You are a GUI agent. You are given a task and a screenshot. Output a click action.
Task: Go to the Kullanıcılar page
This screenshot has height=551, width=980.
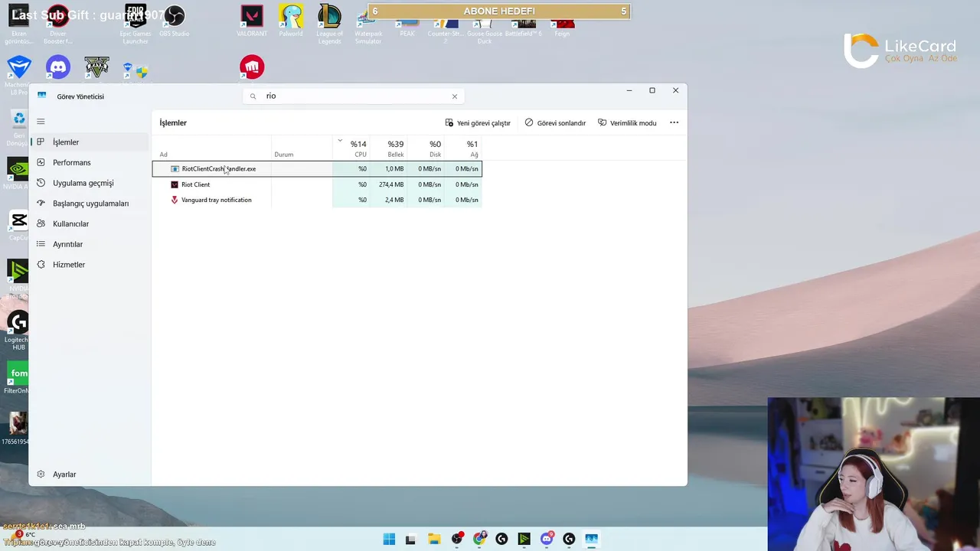[x=89, y=223]
